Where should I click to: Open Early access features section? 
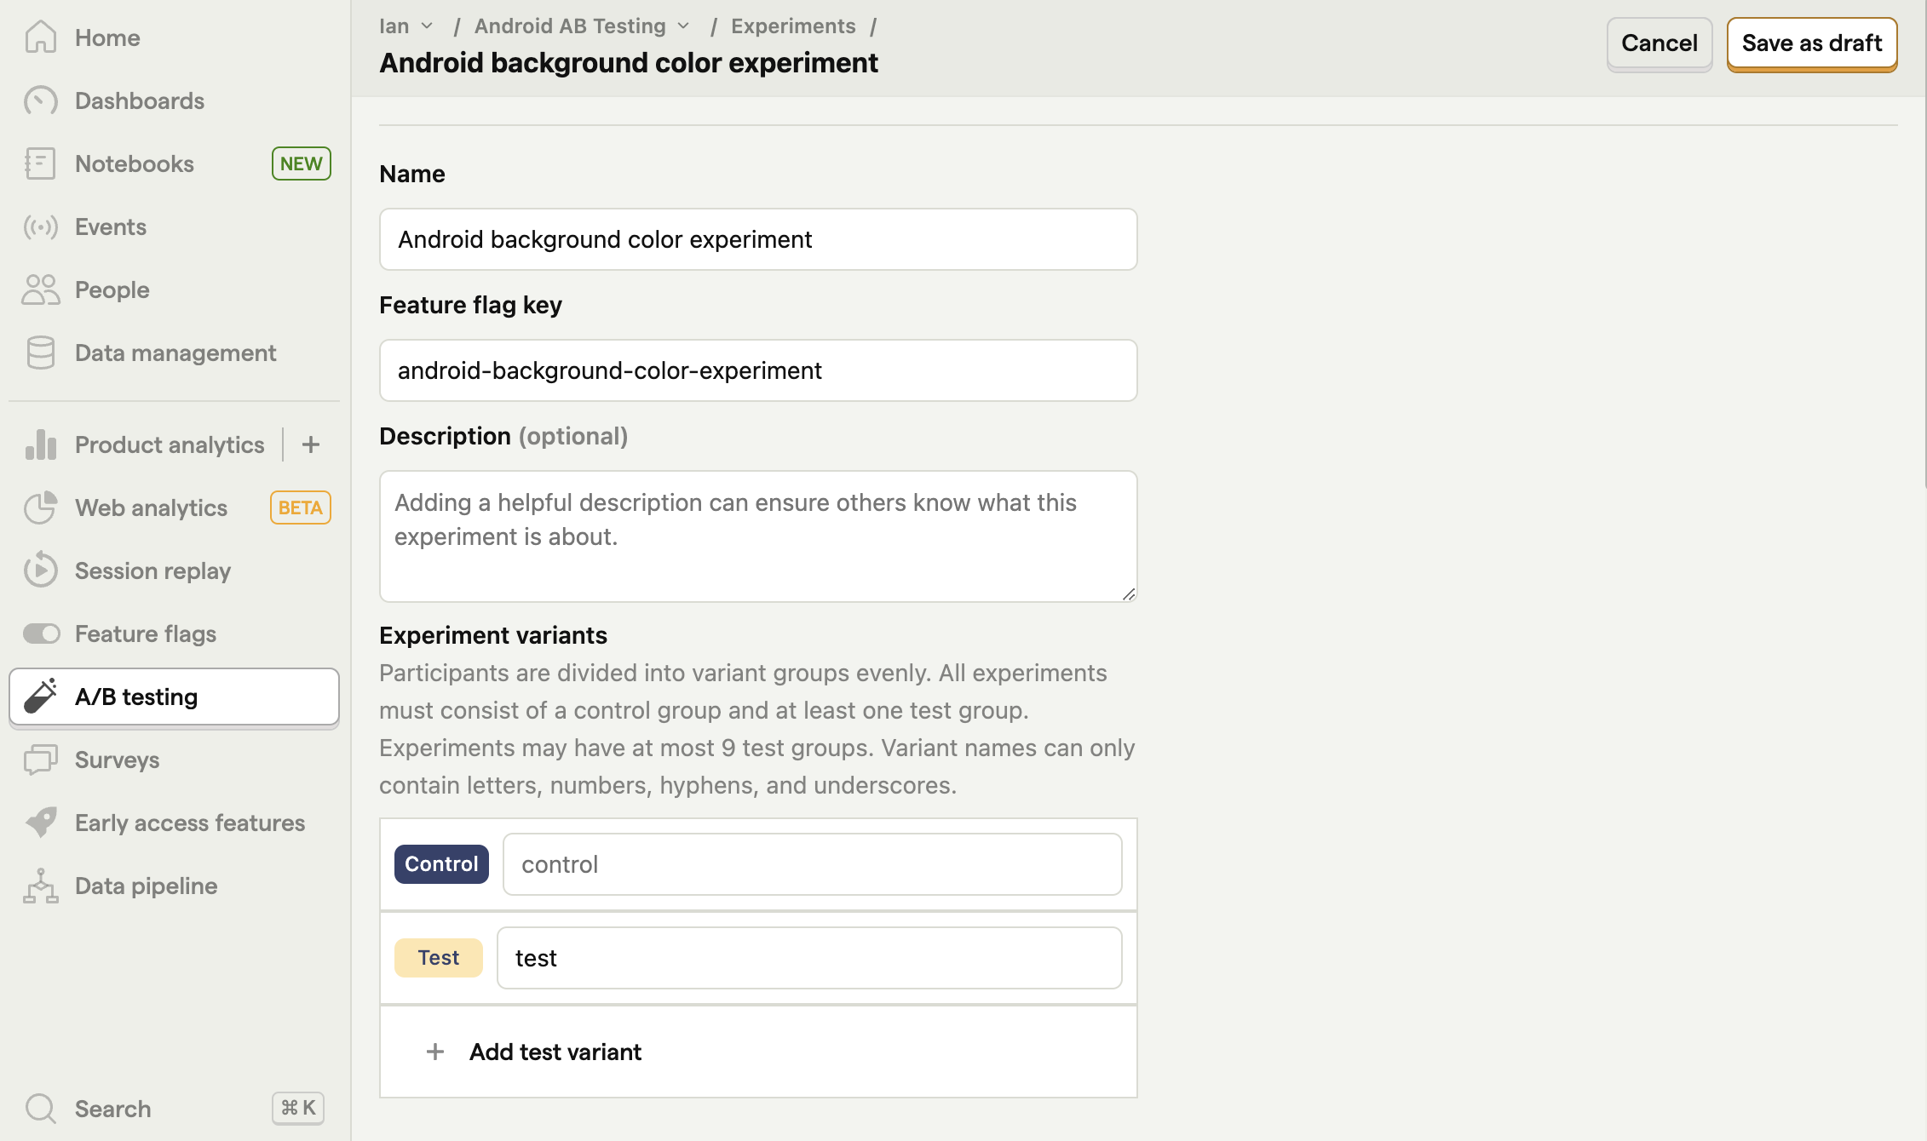tap(190, 822)
